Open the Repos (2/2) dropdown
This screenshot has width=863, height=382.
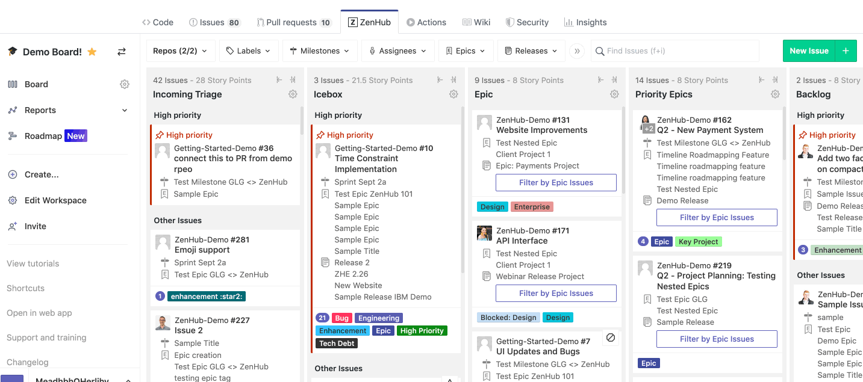180,51
